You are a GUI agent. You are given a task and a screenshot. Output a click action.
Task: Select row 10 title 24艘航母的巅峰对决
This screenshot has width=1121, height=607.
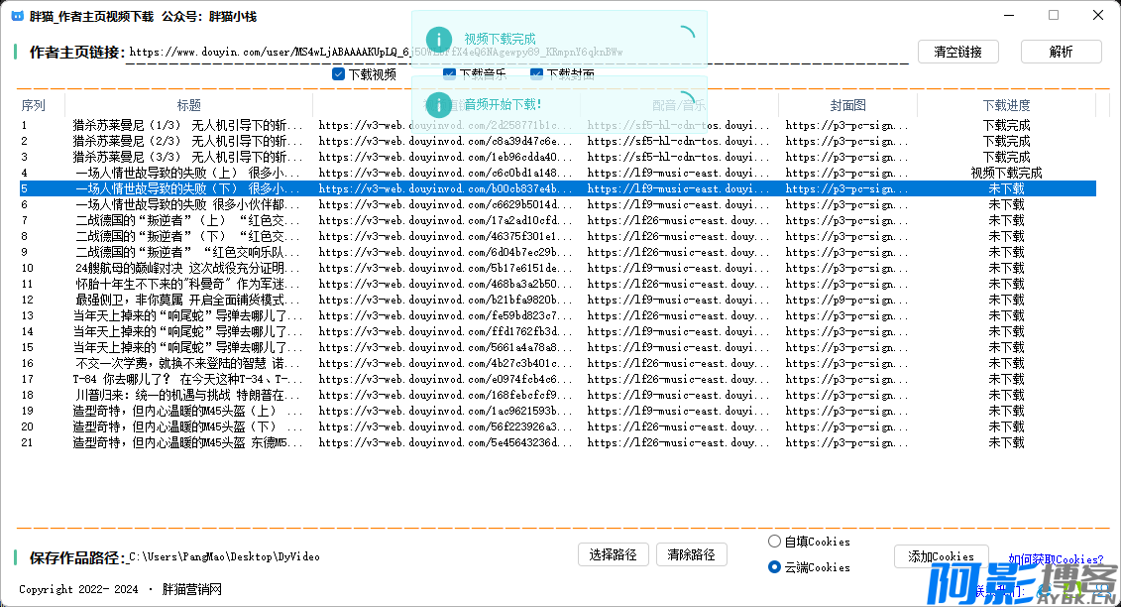click(x=188, y=268)
